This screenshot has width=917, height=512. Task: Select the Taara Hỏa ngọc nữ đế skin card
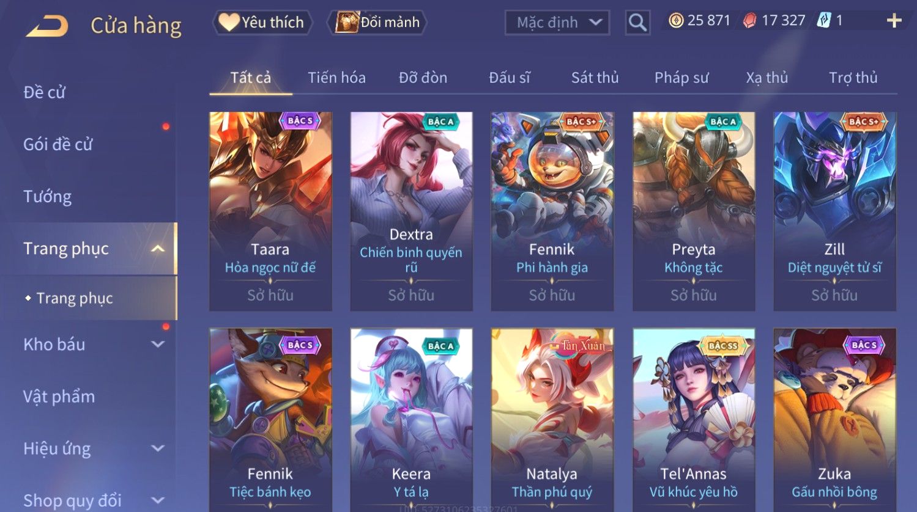tap(270, 211)
